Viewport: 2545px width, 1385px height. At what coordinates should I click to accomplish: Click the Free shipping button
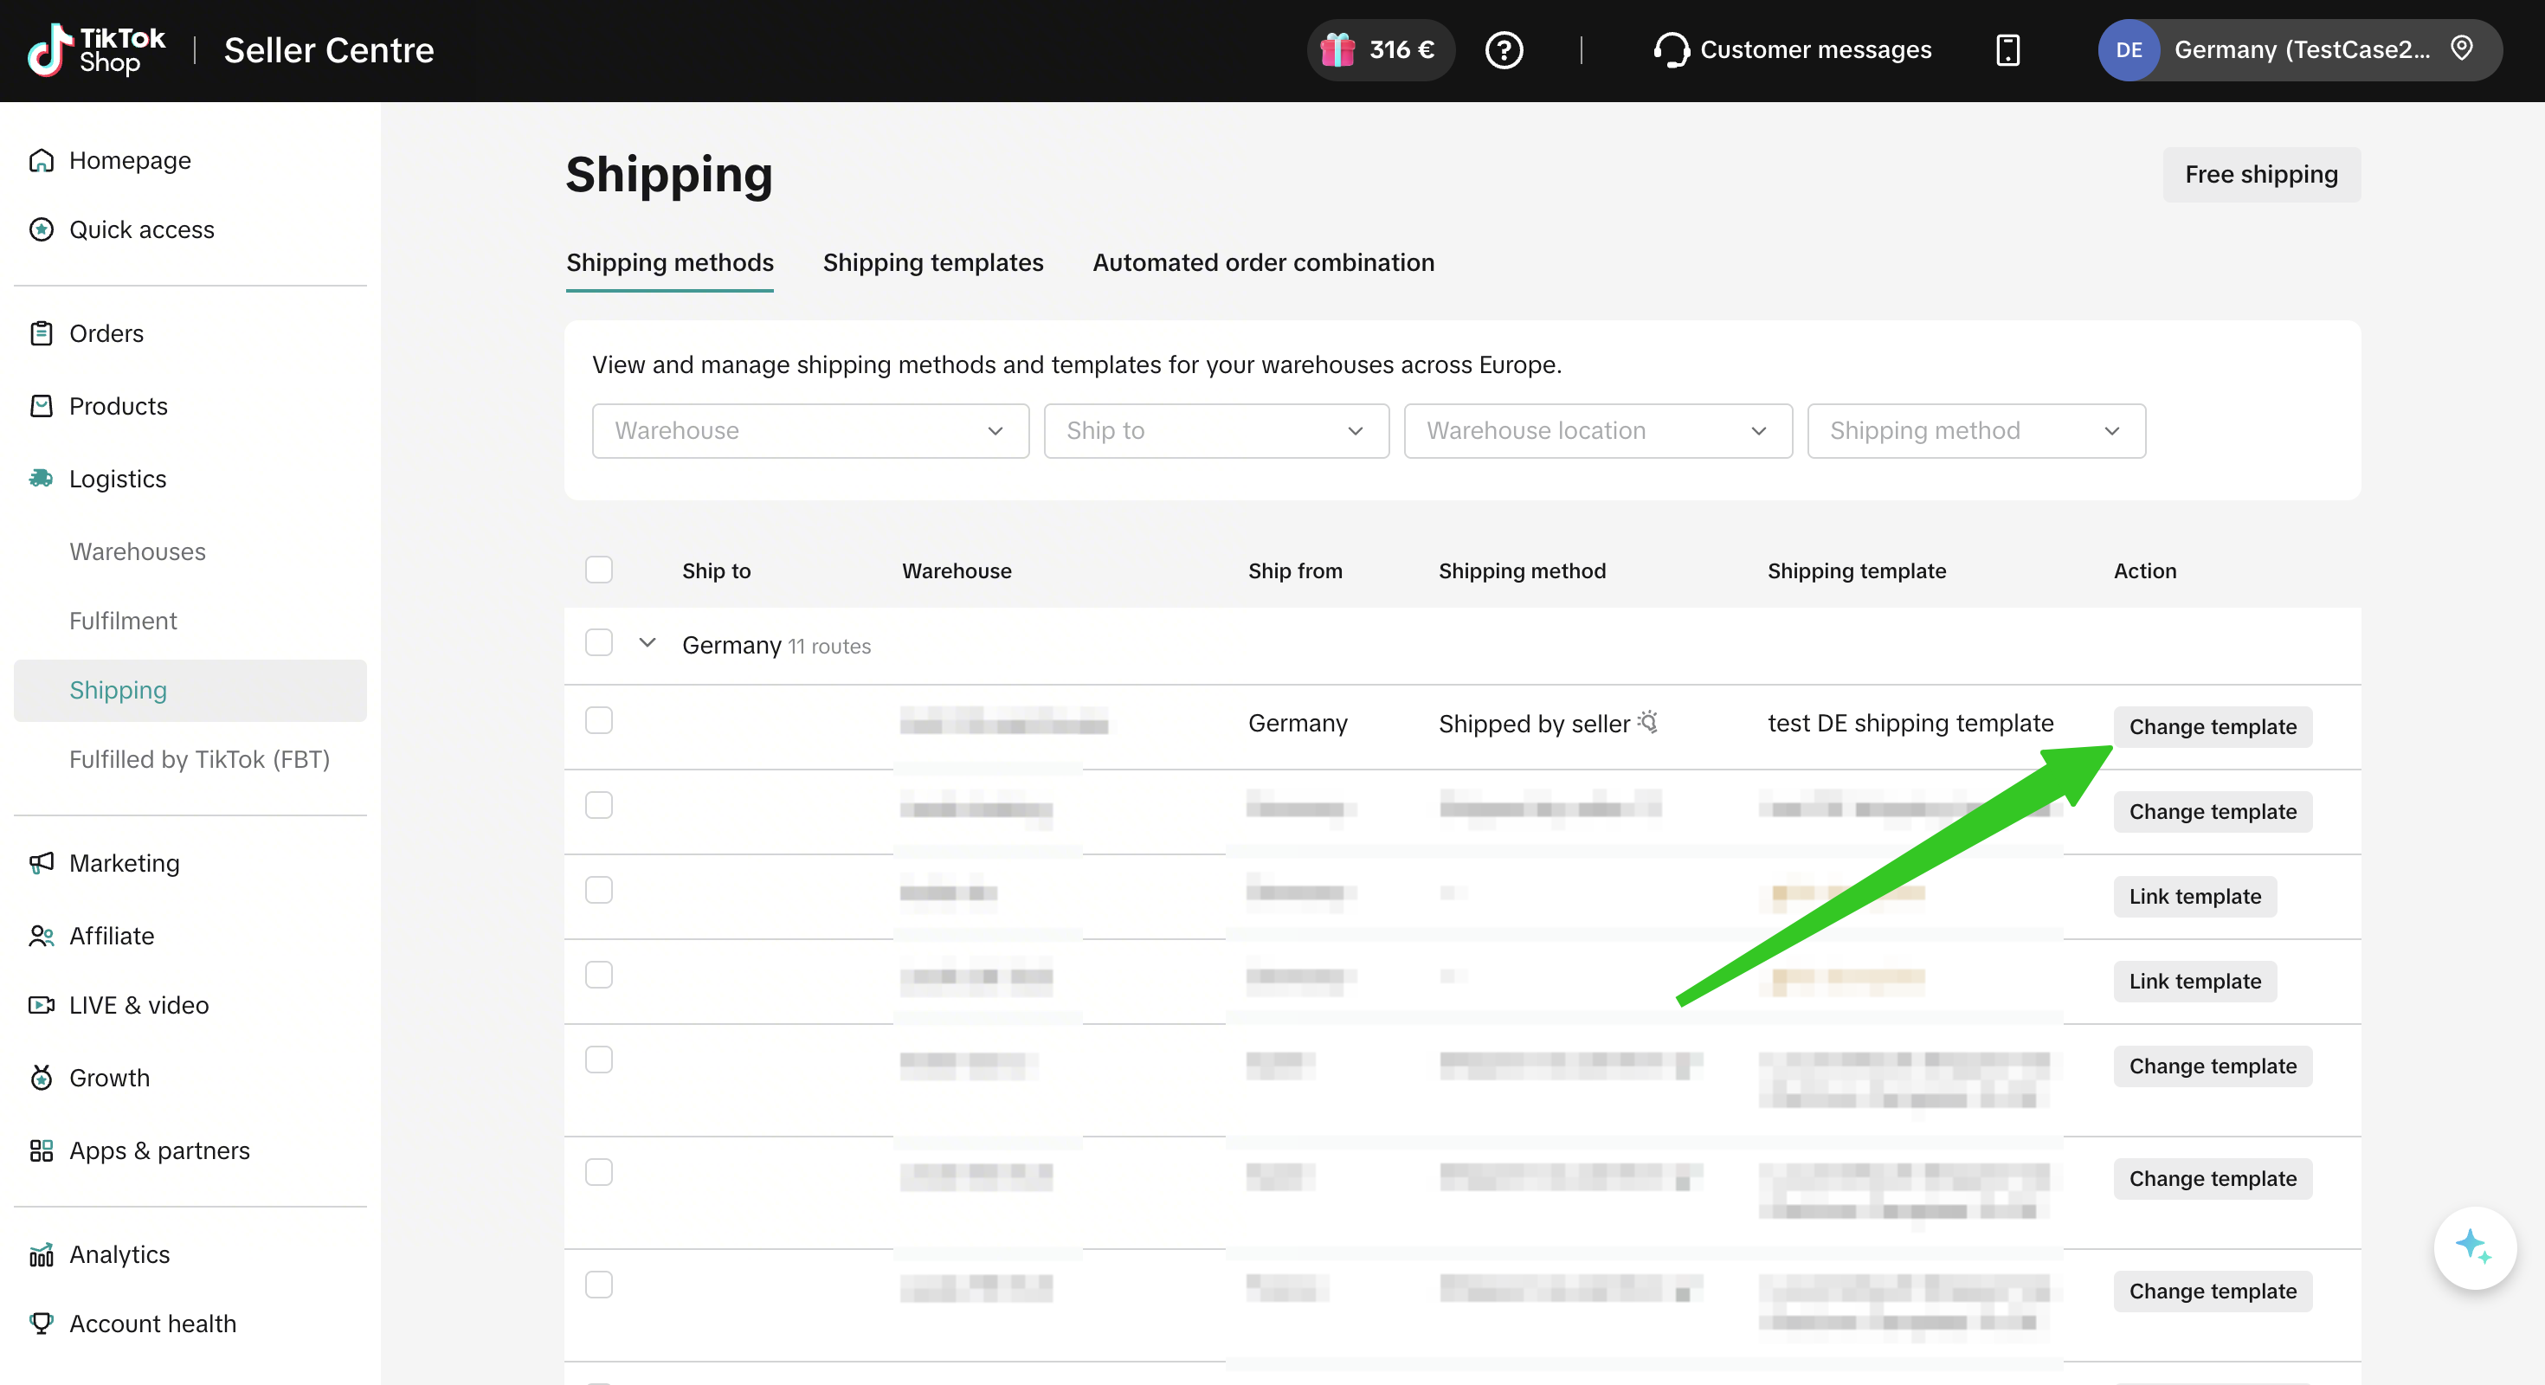click(2261, 175)
